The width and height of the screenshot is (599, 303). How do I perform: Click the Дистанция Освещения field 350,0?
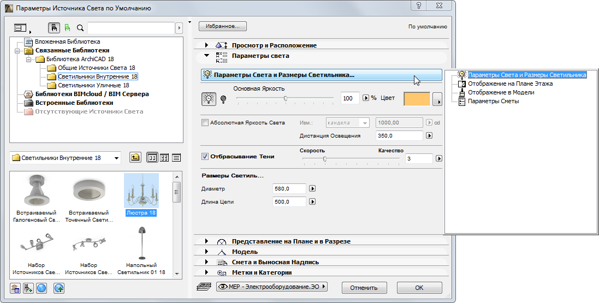click(399, 135)
